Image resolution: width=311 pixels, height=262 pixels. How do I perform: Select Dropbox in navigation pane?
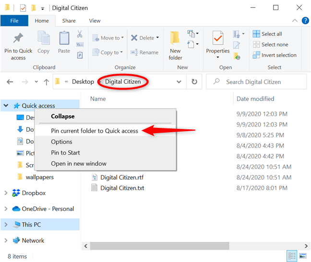(34, 193)
